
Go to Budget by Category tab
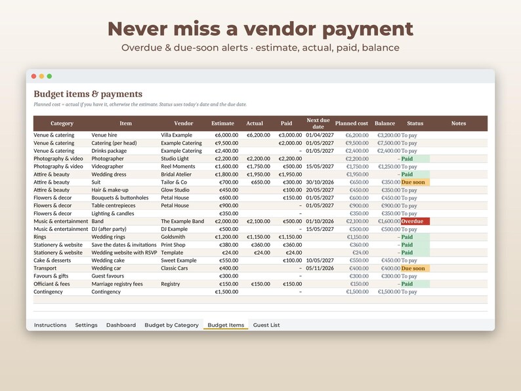[171, 325]
